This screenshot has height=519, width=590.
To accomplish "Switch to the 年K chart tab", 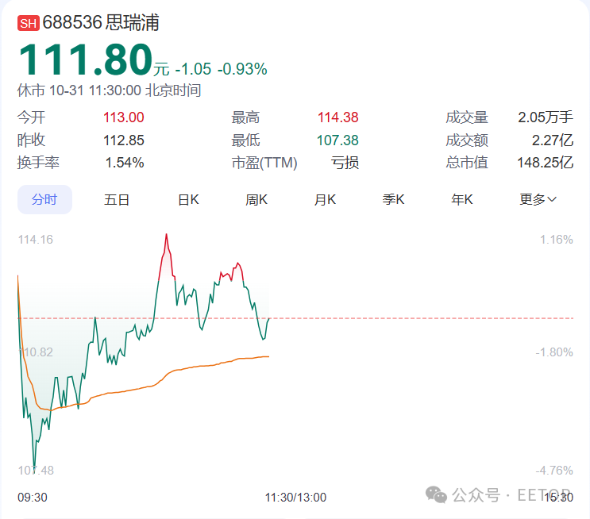I will 462,199.
